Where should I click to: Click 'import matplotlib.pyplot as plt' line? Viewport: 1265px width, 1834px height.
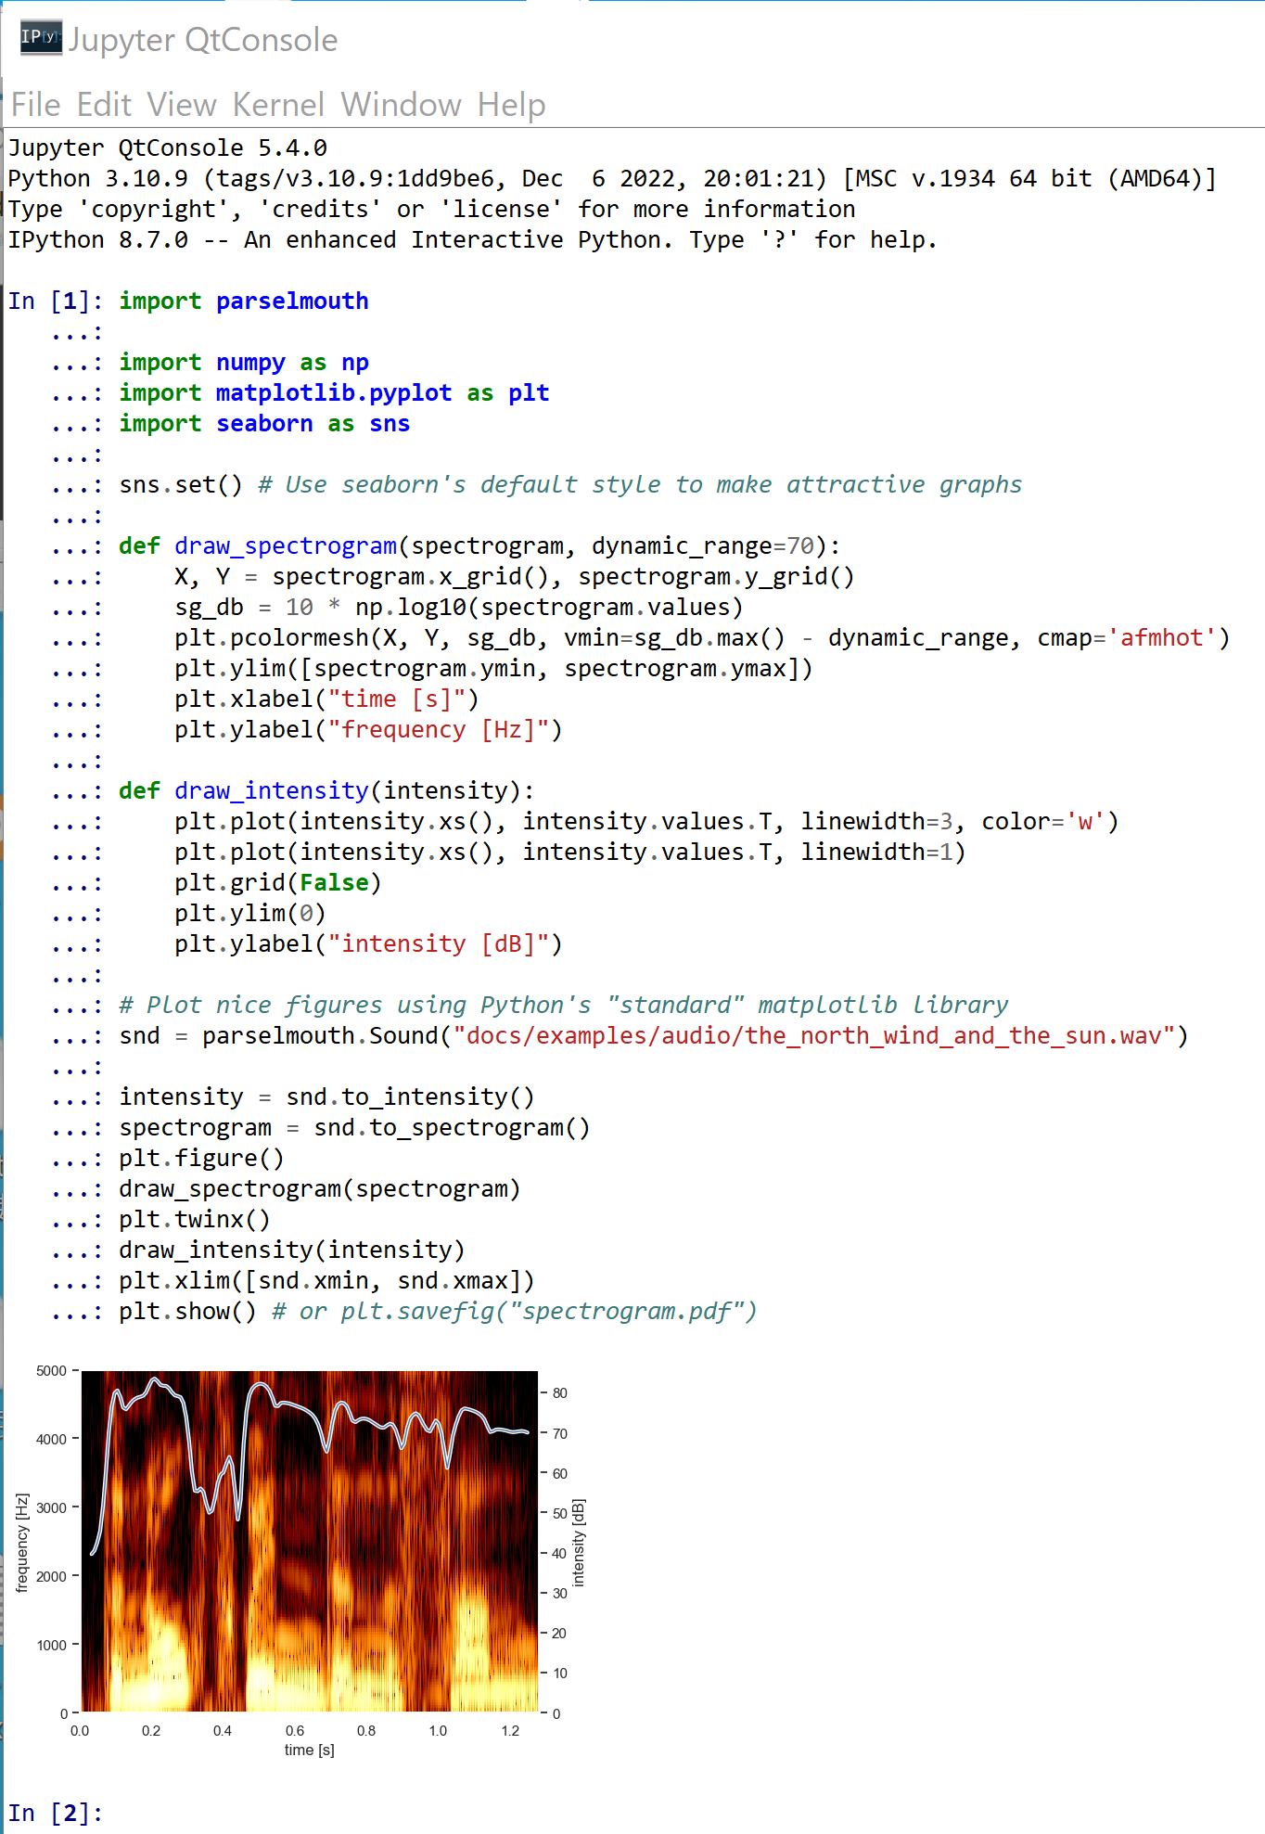pos(334,393)
